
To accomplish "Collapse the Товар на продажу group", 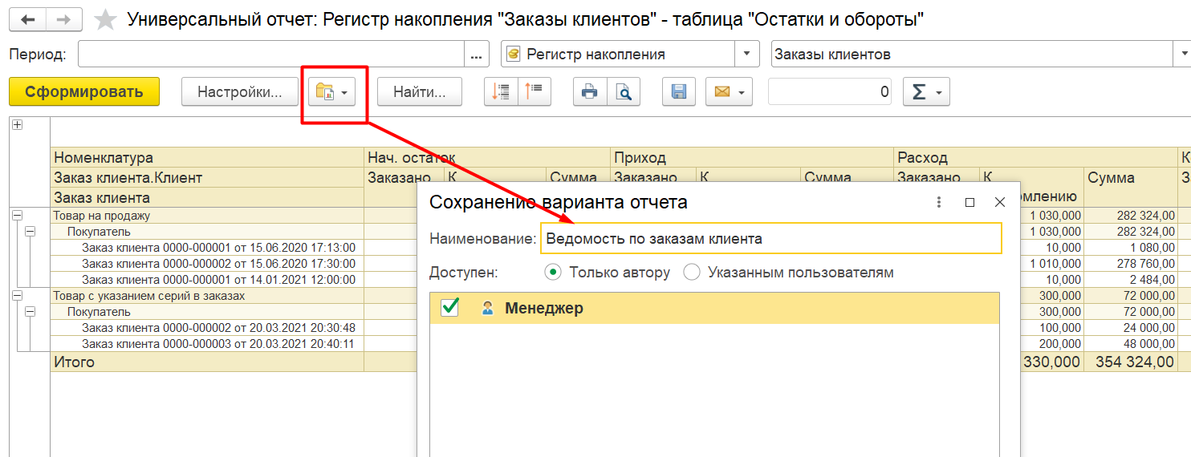I will coord(17,216).
